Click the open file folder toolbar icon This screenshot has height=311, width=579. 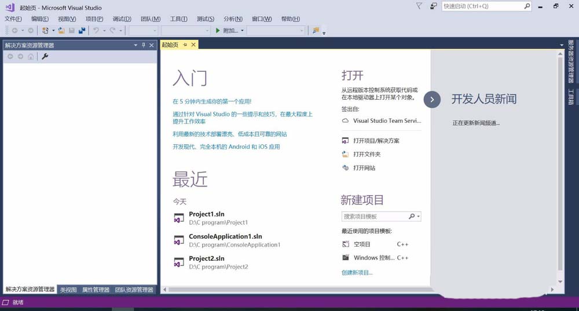(61, 31)
